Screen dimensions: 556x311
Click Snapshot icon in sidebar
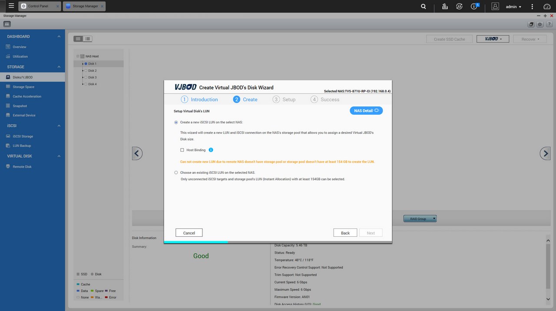[x=8, y=106]
